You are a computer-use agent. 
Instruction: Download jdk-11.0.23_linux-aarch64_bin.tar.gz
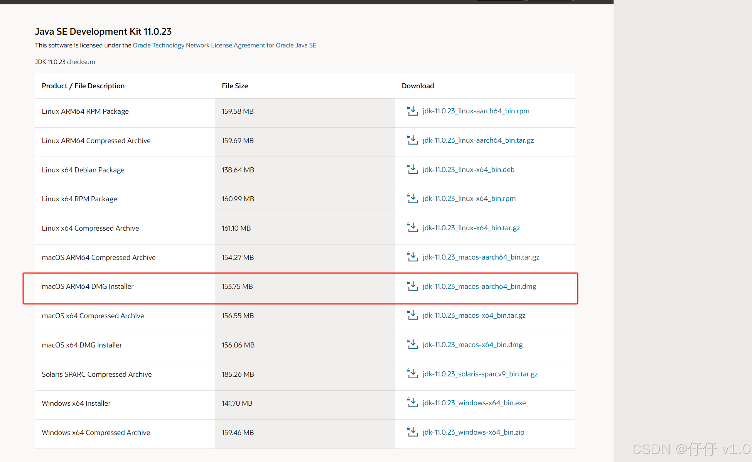(x=478, y=140)
